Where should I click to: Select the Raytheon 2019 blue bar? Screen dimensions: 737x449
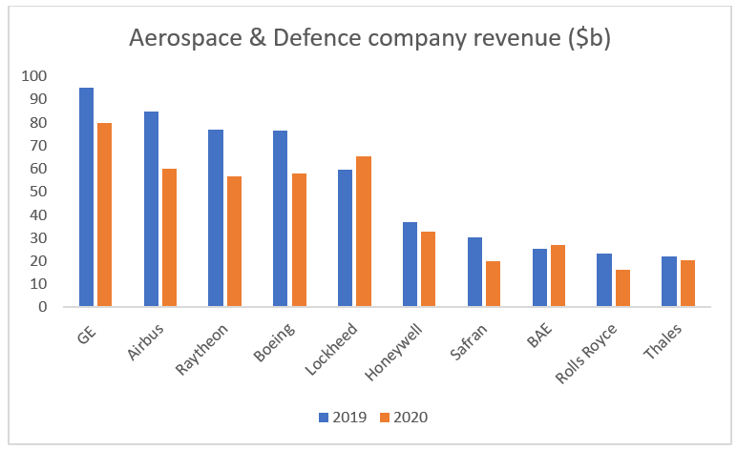(216, 217)
